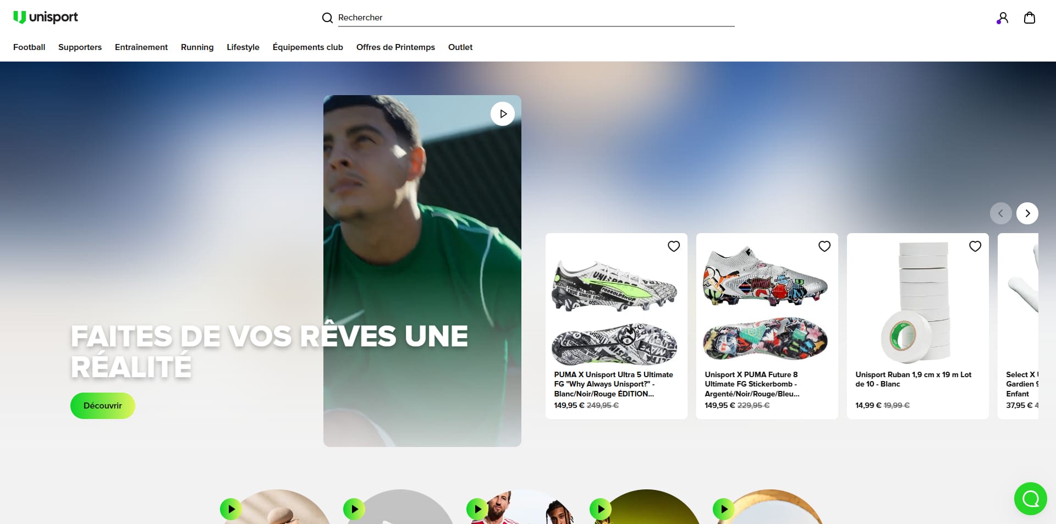
Task: Click the search magnifier icon
Action: point(327,18)
